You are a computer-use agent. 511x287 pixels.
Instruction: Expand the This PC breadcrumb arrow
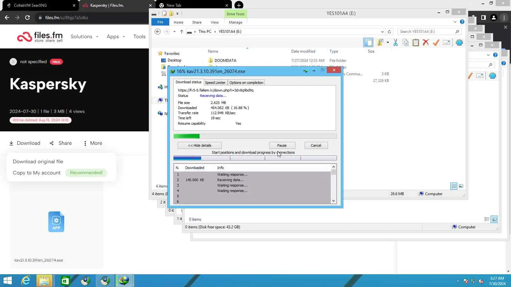tap(215, 32)
